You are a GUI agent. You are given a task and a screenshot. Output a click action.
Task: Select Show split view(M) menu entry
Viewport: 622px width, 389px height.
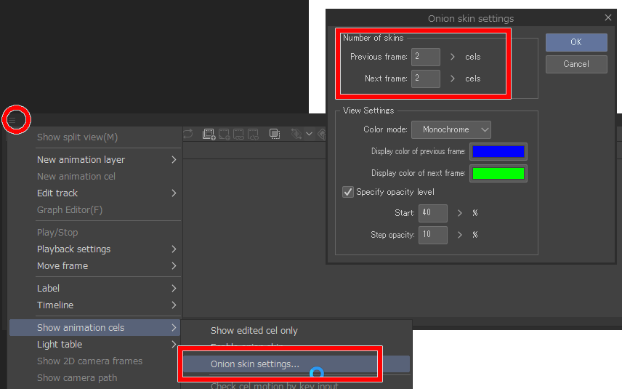(x=94, y=137)
